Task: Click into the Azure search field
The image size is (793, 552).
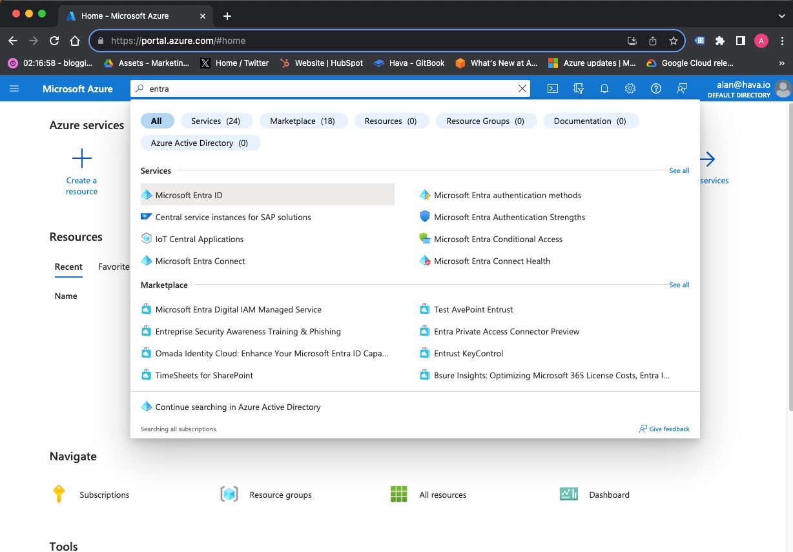Action: pyautogui.click(x=329, y=89)
